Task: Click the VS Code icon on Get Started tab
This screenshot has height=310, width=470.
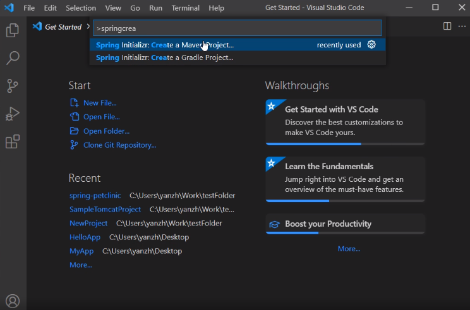Action: point(37,27)
